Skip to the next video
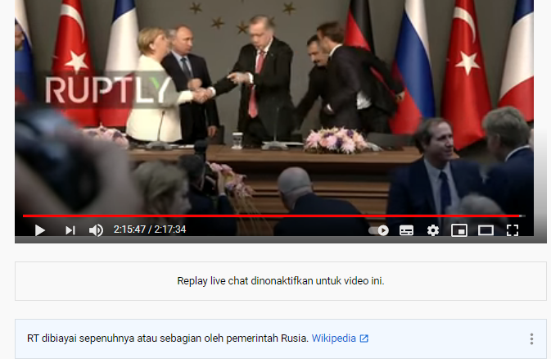 pyautogui.click(x=70, y=230)
